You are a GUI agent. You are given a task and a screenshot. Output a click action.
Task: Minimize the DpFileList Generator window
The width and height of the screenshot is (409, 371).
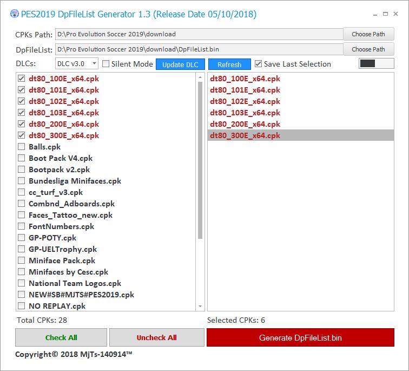click(x=375, y=14)
